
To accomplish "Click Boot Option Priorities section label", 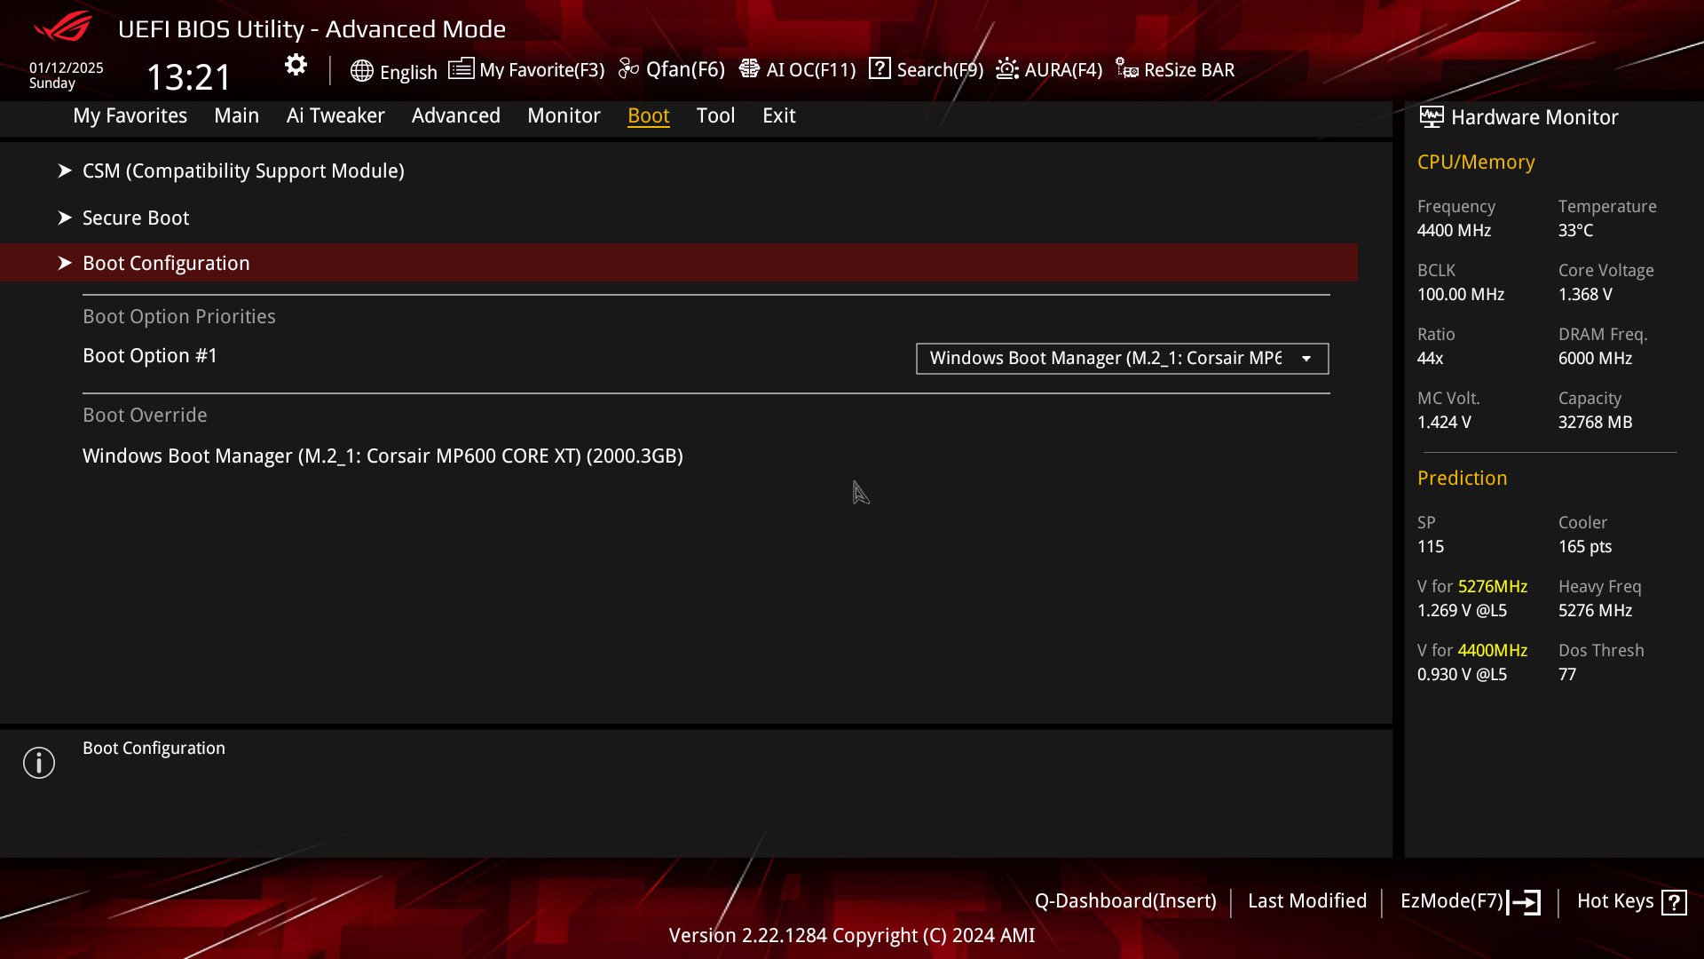I will pyautogui.click(x=179, y=317).
